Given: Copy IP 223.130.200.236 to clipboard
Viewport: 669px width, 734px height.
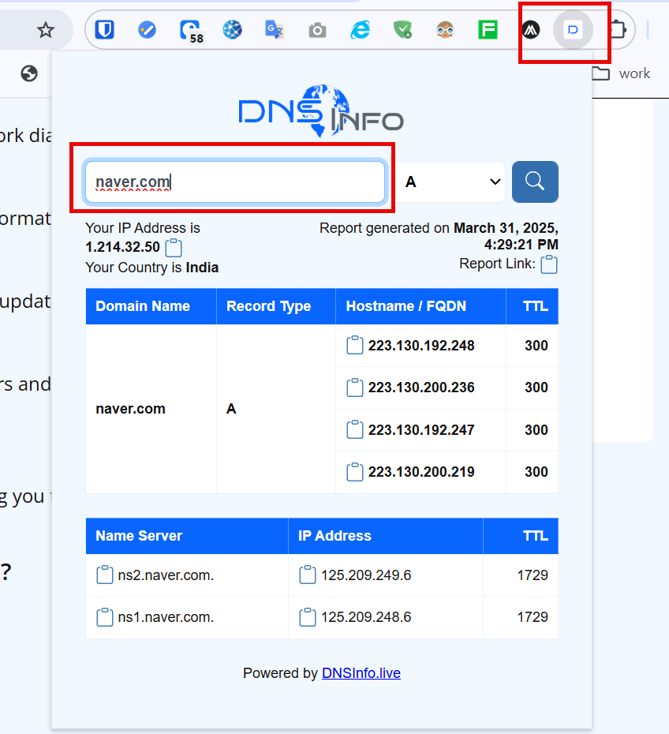Looking at the screenshot, I should [354, 388].
